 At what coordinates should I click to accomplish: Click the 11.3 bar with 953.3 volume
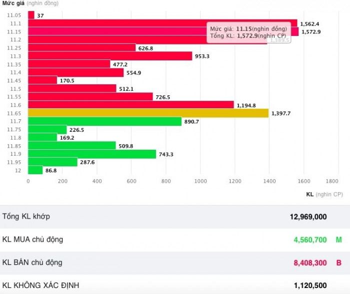[110, 56]
